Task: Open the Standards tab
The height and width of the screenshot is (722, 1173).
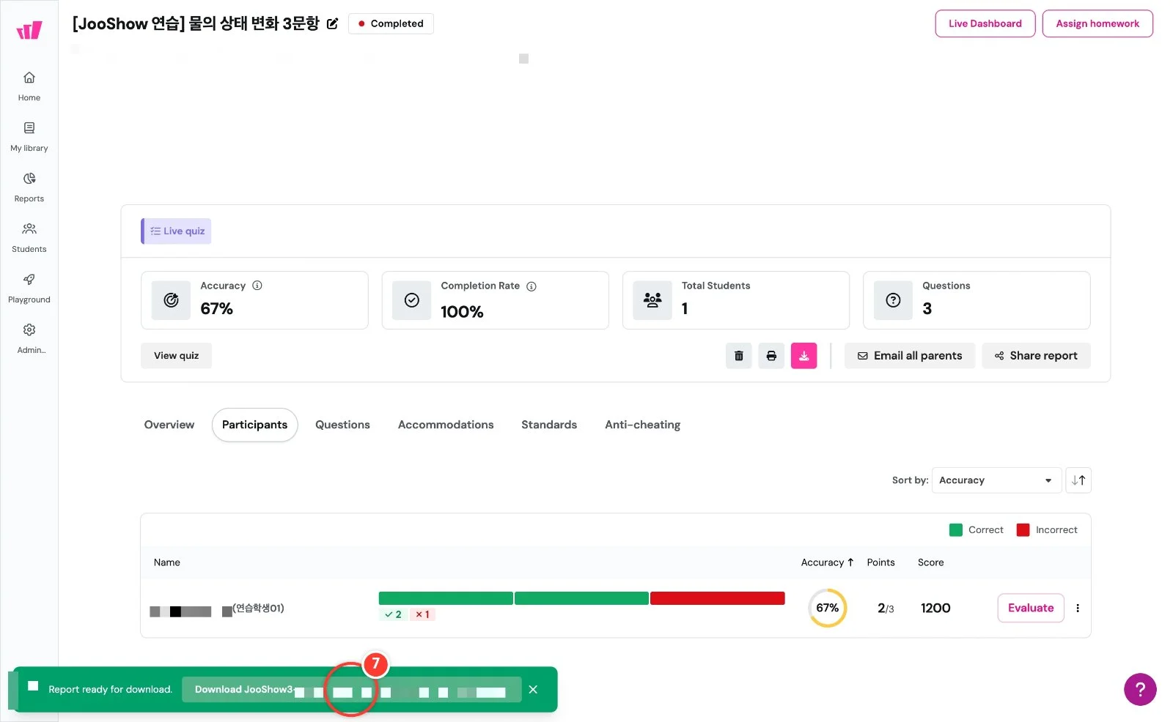Action: (549, 425)
